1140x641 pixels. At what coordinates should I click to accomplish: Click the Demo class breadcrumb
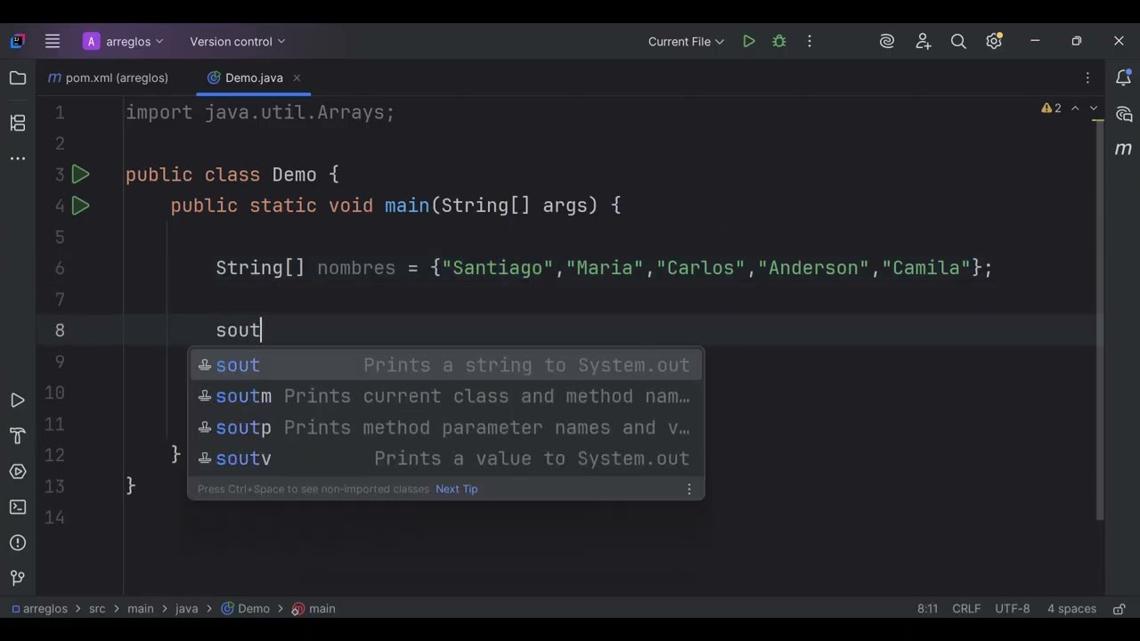point(246,609)
